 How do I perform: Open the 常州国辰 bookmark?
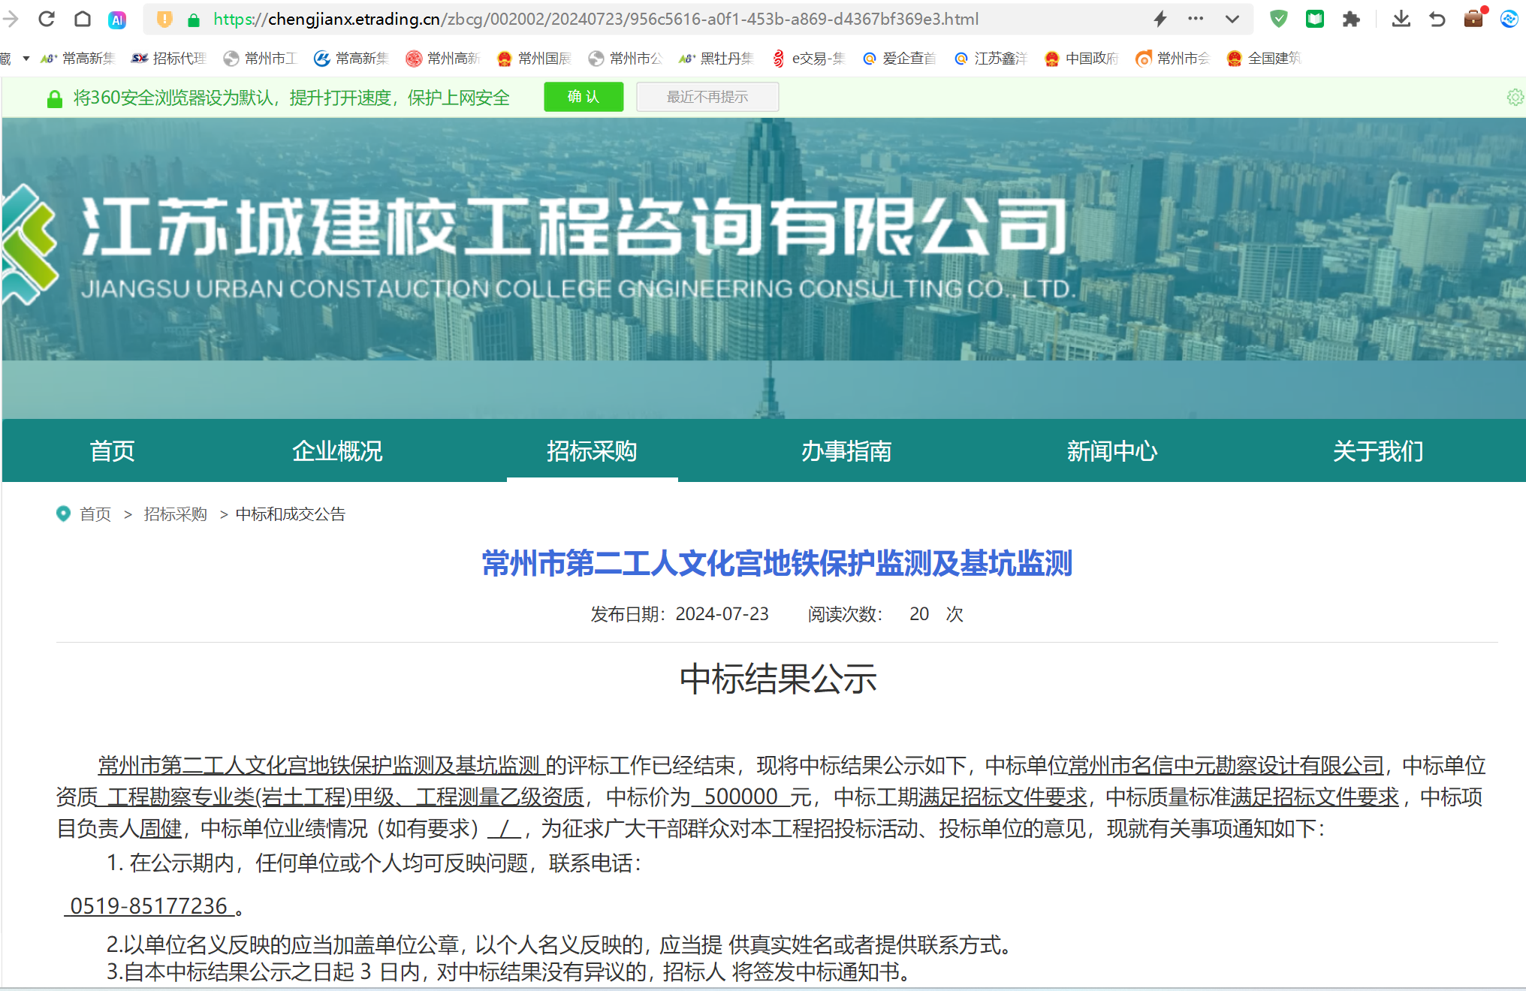[534, 59]
